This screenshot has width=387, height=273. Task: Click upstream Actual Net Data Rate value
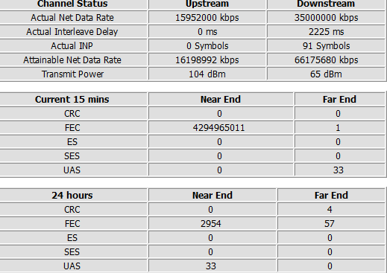[207, 18]
